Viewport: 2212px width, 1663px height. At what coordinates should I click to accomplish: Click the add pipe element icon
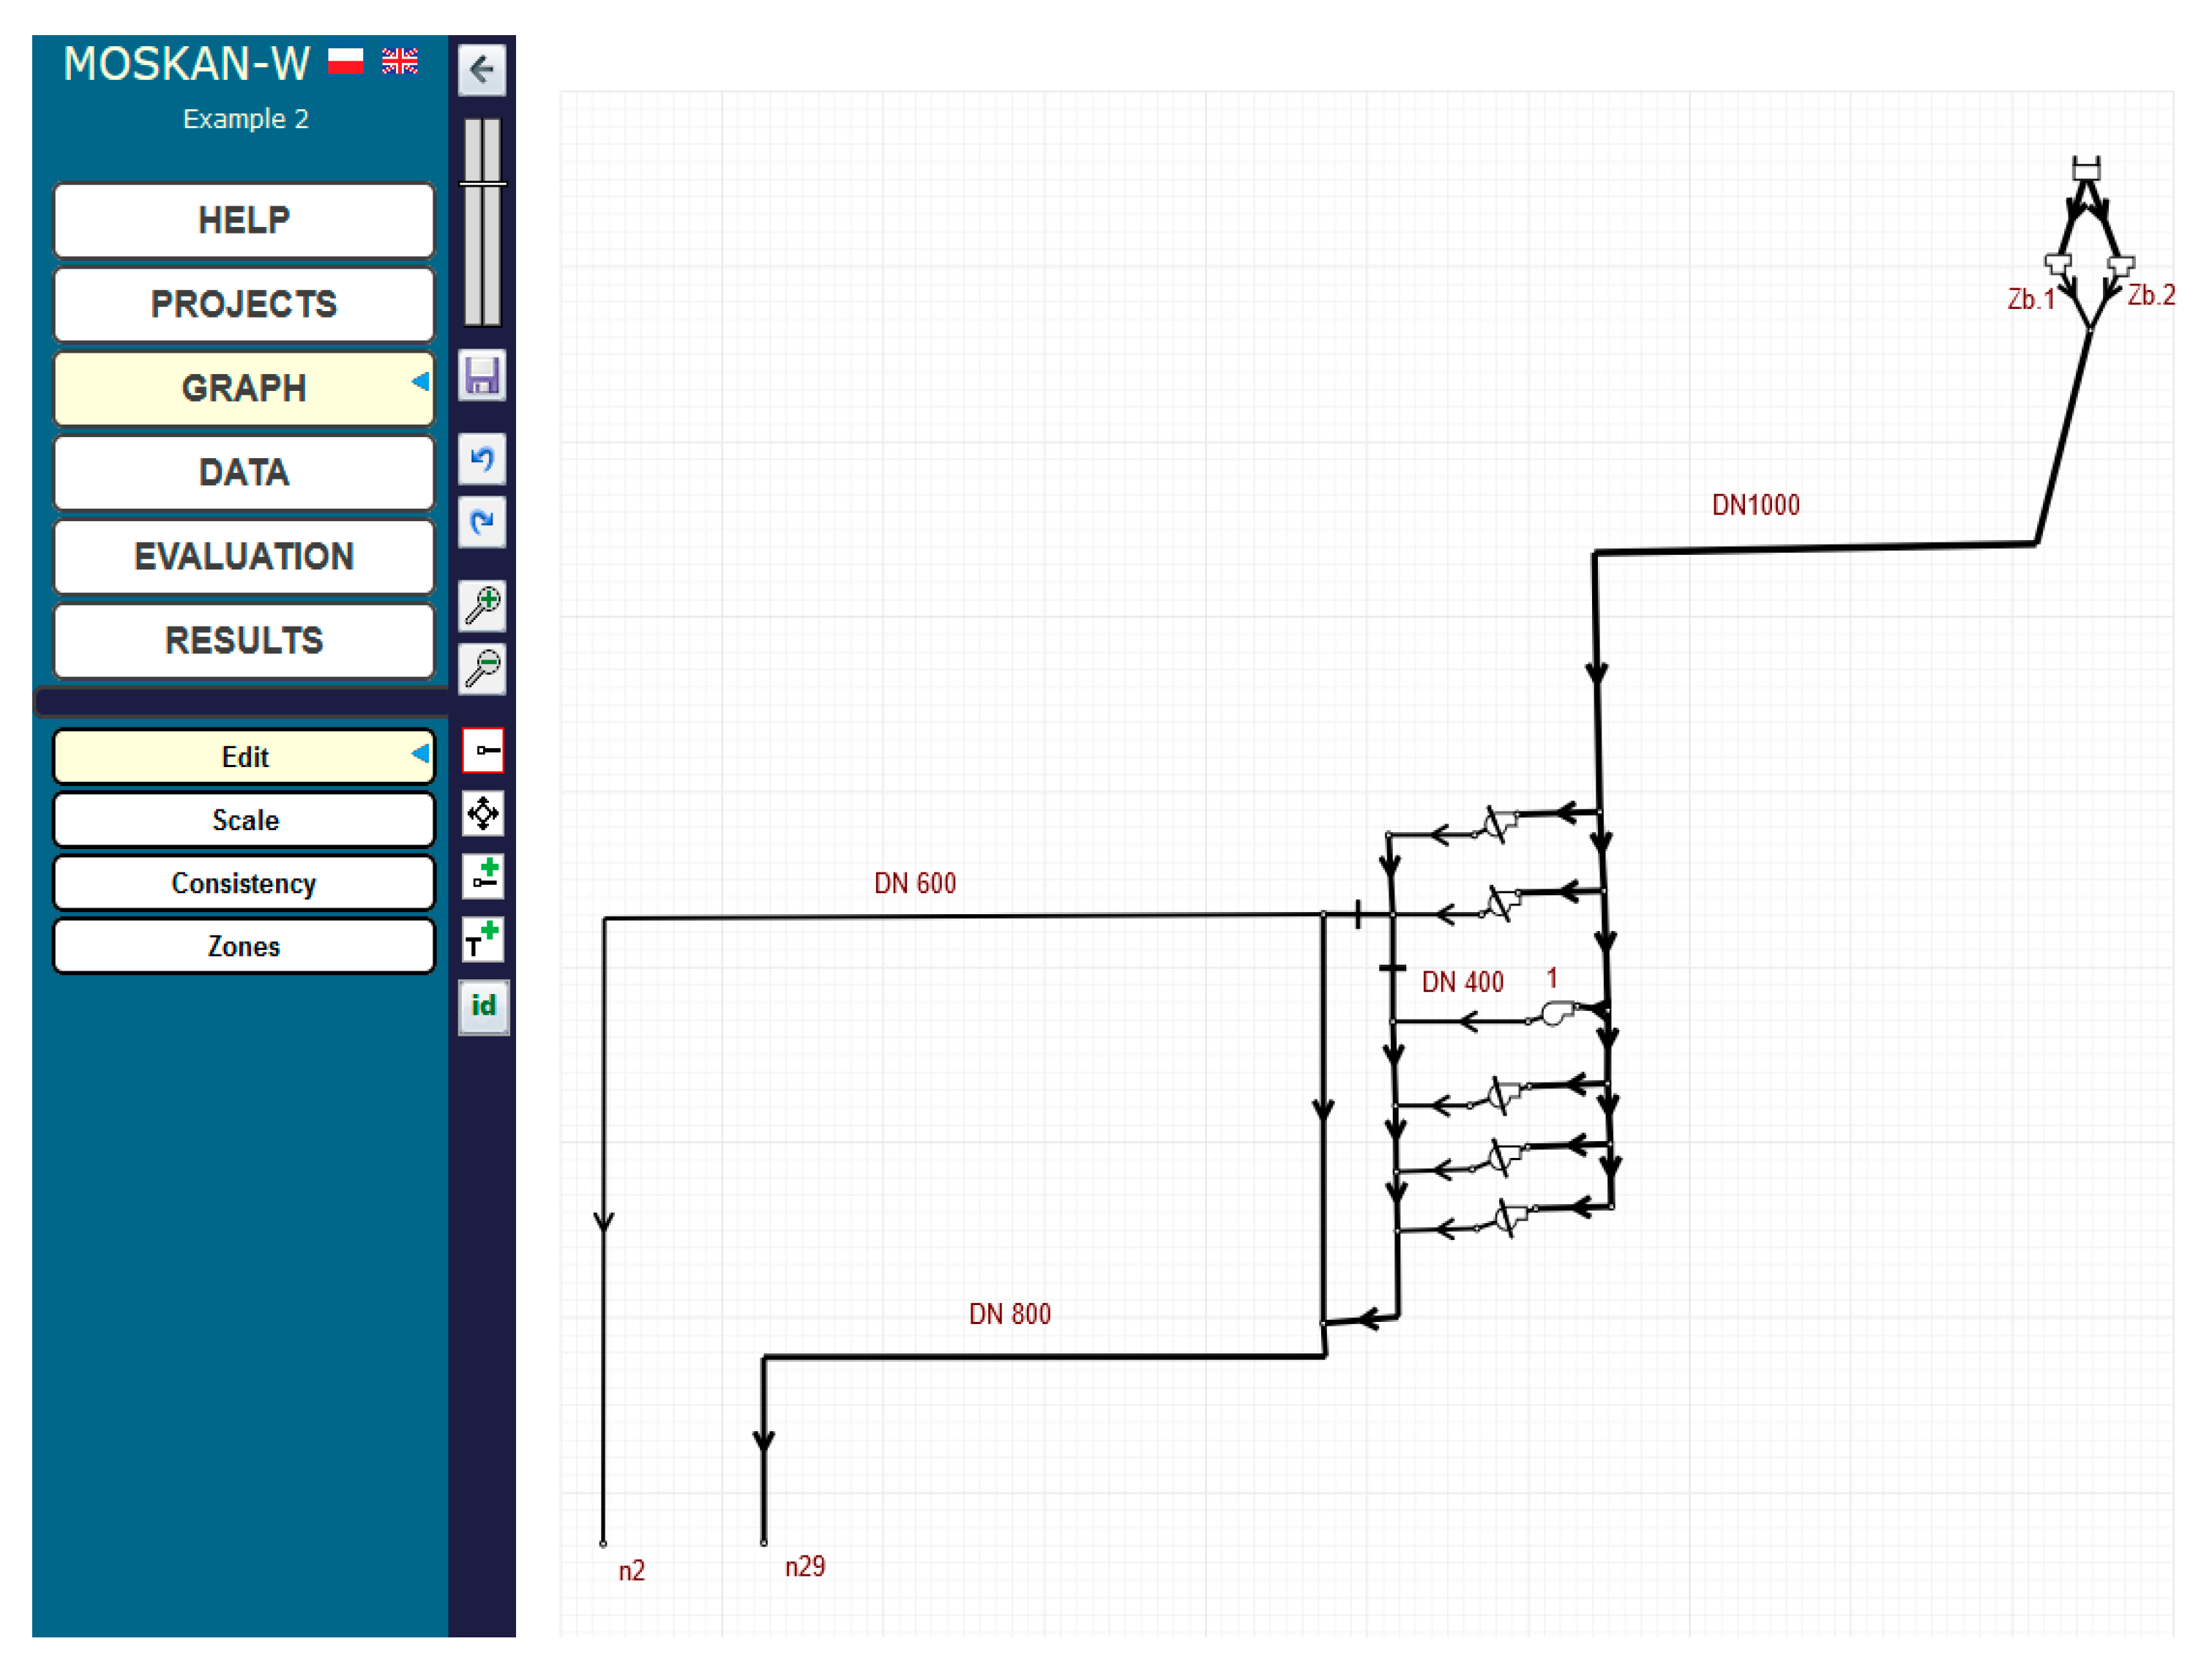tap(483, 875)
